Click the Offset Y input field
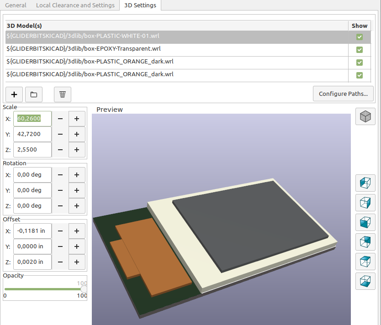Screen dimensions: 381x325 (32, 246)
